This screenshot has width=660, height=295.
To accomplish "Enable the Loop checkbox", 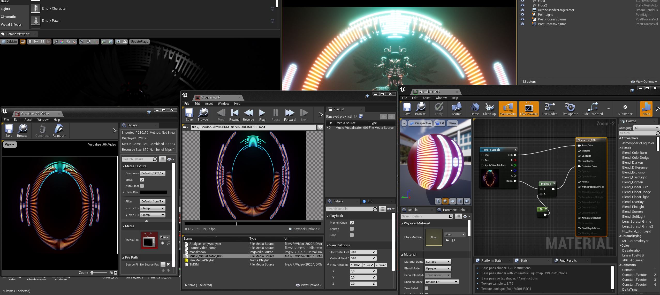I will tap(352, 235).
